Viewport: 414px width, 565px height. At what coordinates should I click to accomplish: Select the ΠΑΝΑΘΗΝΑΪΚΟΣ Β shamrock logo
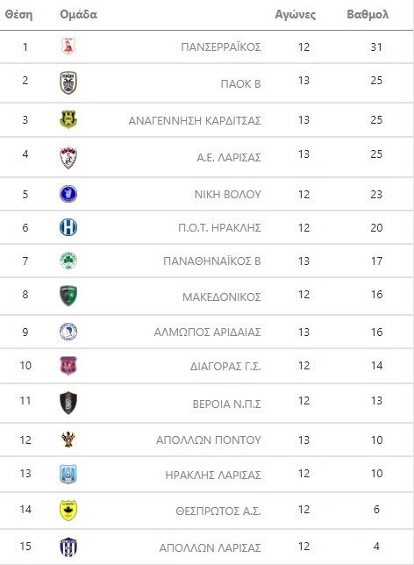point(68,261)
